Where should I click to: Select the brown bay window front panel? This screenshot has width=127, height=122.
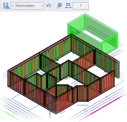point(82,93)
